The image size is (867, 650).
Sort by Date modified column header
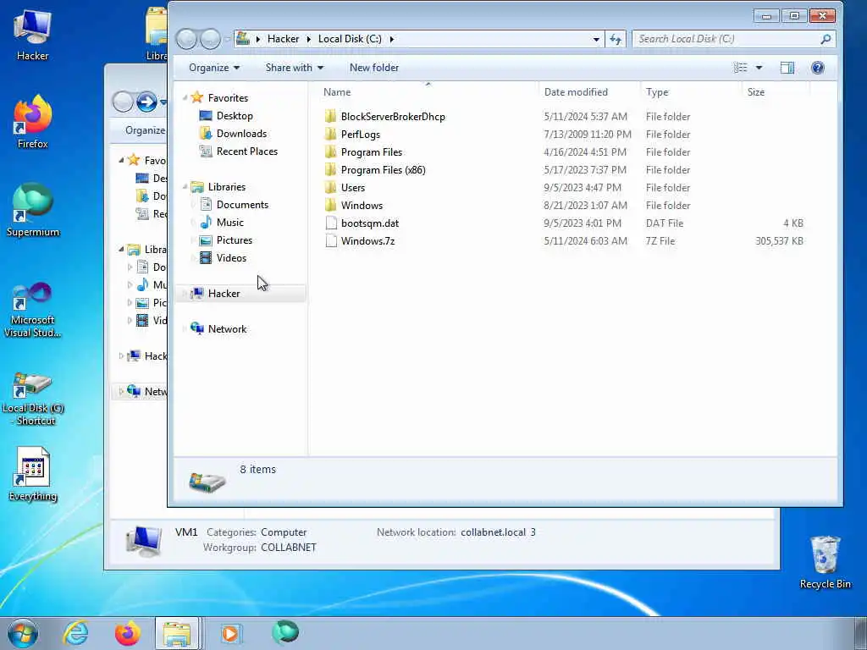tap(576, 92)
